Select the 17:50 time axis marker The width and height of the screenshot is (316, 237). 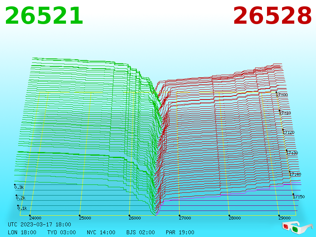pos(299,197)
